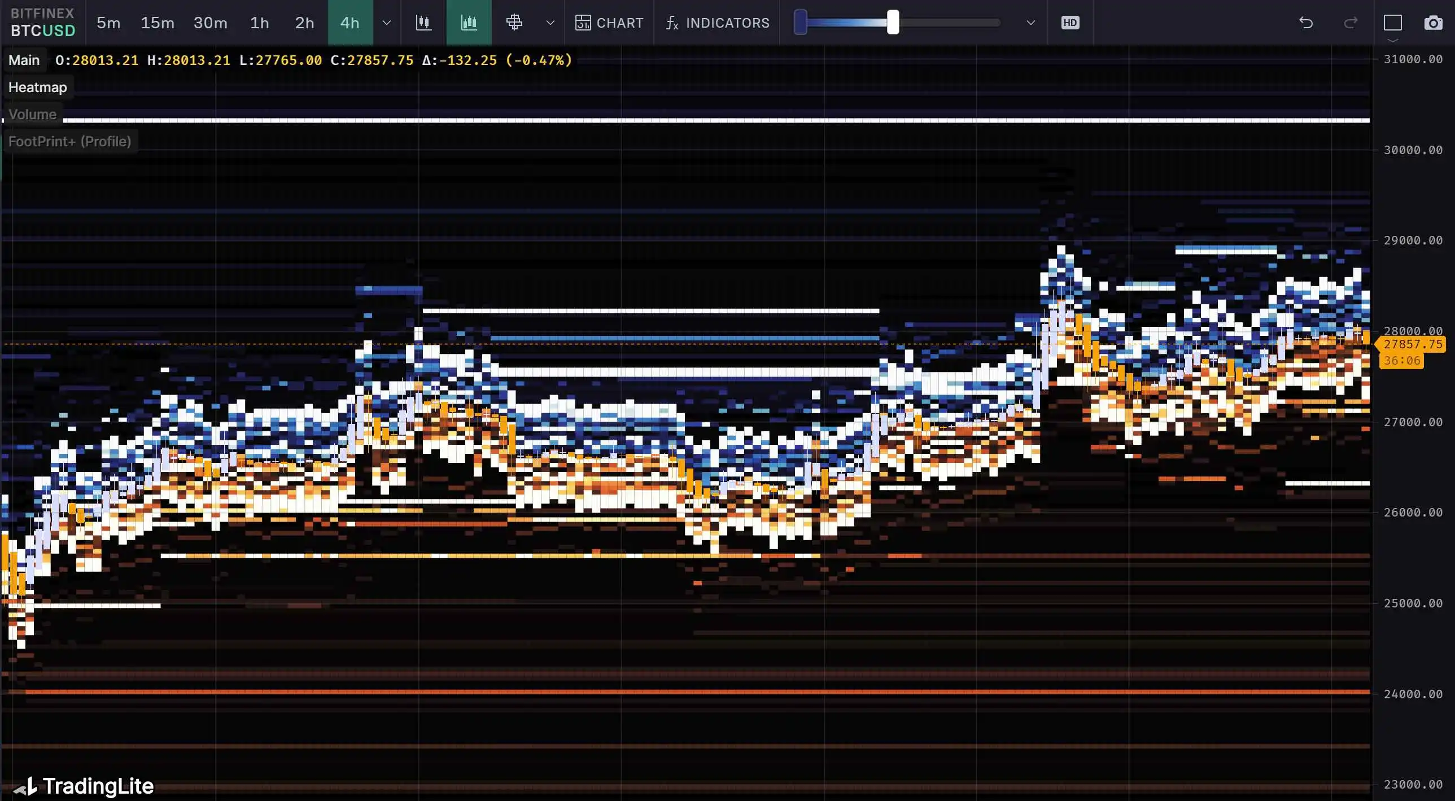Drag the chart zoom slider control
The height and width of the screenshot is (801, 1455).
[889, 21]
